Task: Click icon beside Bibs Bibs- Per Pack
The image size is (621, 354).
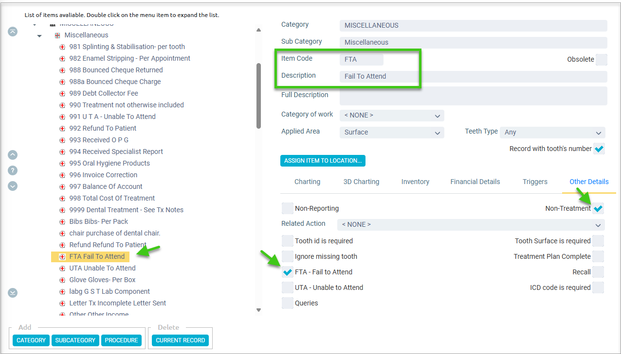Action: pyautogui.click(x=62, y=222)
